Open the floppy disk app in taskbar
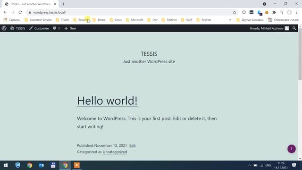 (53, 165)
